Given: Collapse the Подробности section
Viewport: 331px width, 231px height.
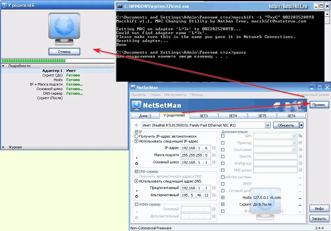Looking at the screenshot, I should [3, 66].
